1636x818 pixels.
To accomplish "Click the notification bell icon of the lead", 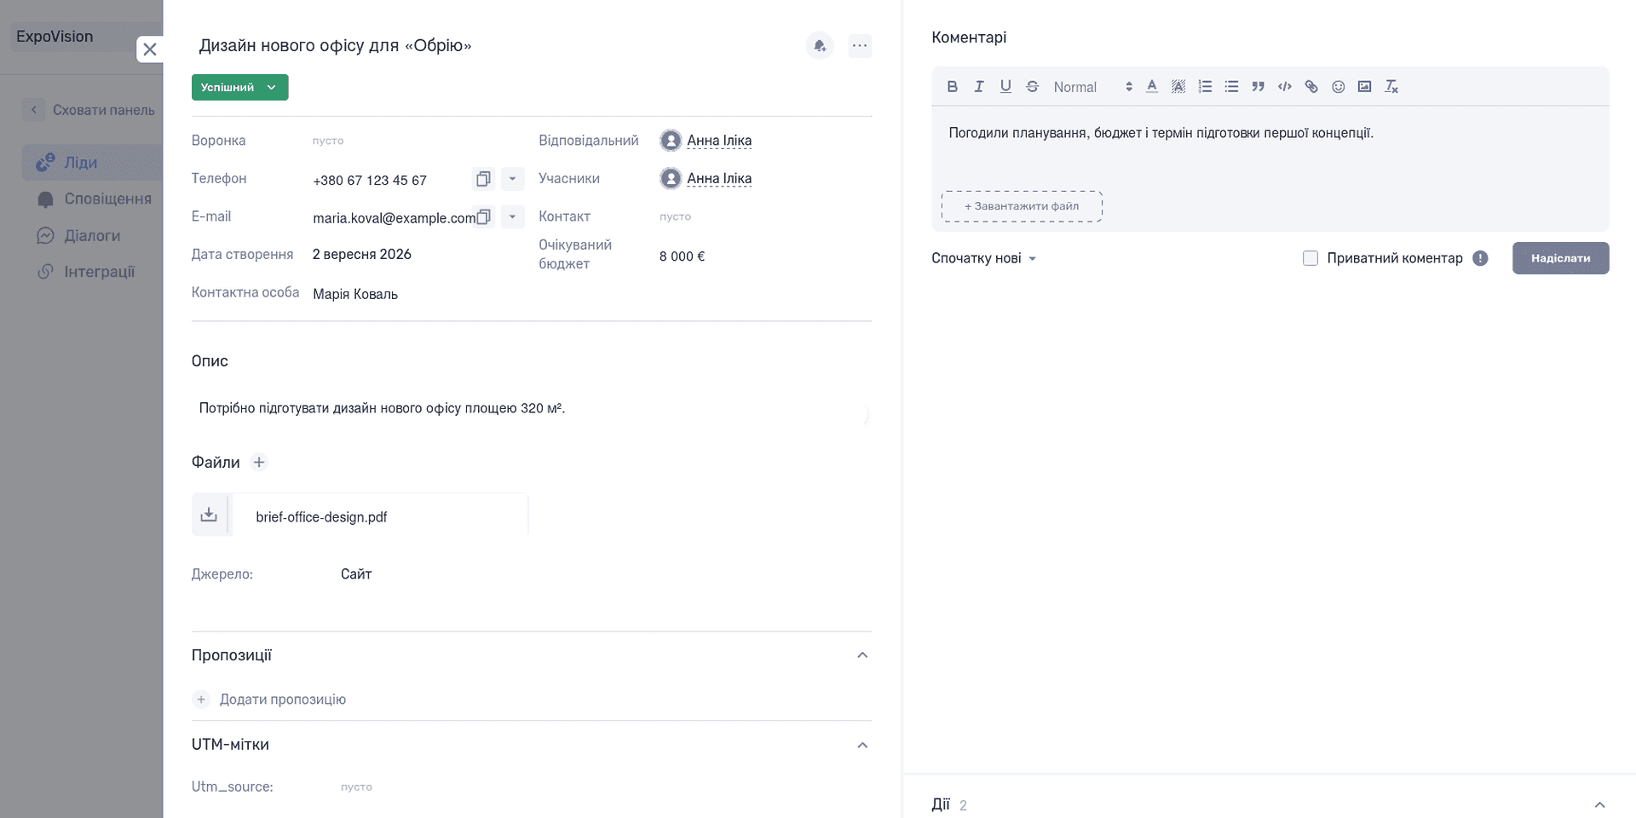I will (x=820, y=45).
